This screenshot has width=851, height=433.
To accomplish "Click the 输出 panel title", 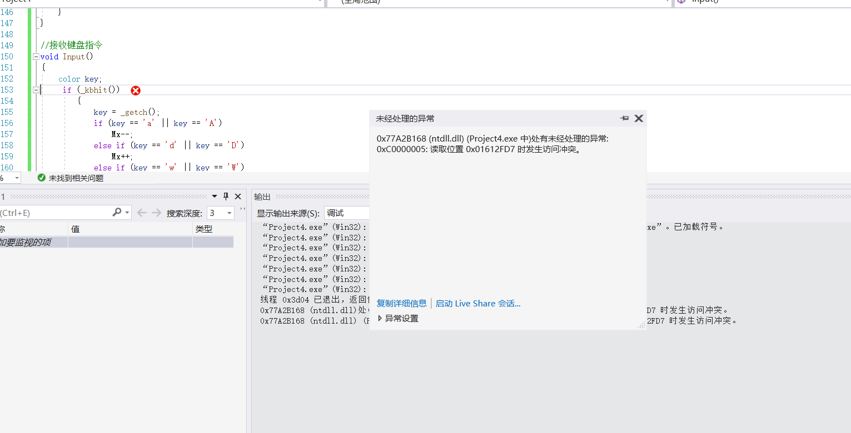I will coord(262,197).
